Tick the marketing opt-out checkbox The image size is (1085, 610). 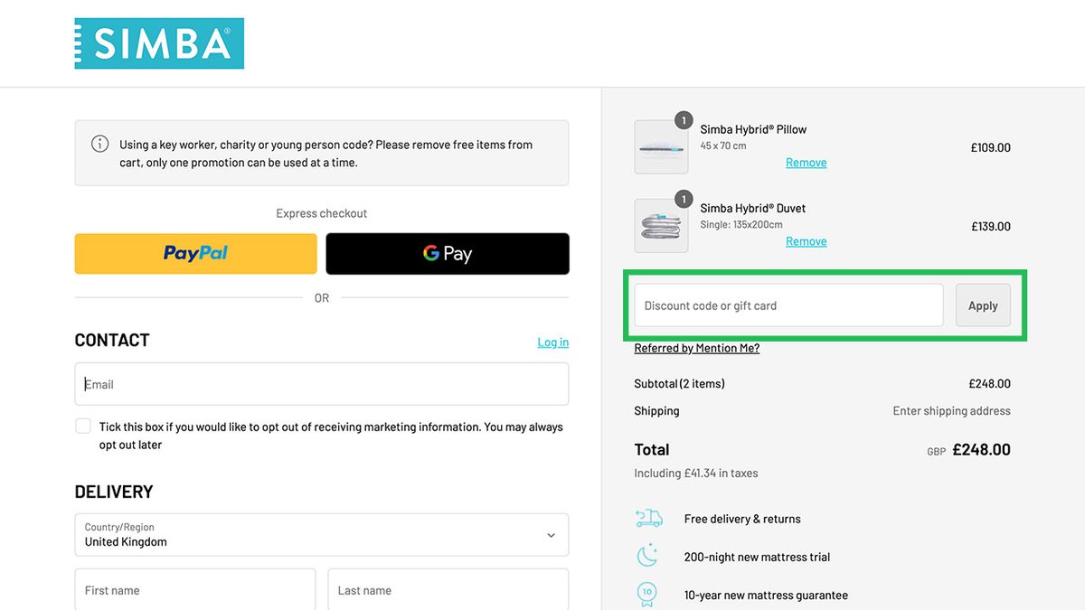click(83, 426)
